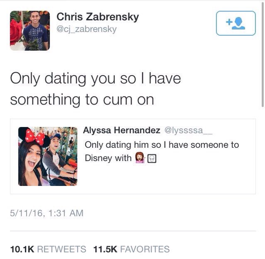The width and height of the screenshot is (265, 259).
Task: Click the quoted tweet text about Disney
Action: tap(162, 151)
